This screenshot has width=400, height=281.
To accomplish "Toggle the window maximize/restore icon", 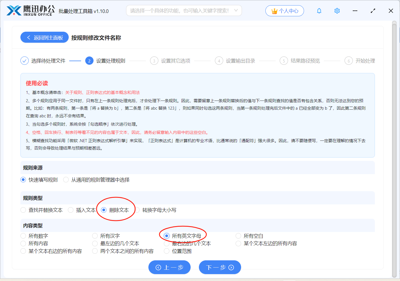I will 373,11.
